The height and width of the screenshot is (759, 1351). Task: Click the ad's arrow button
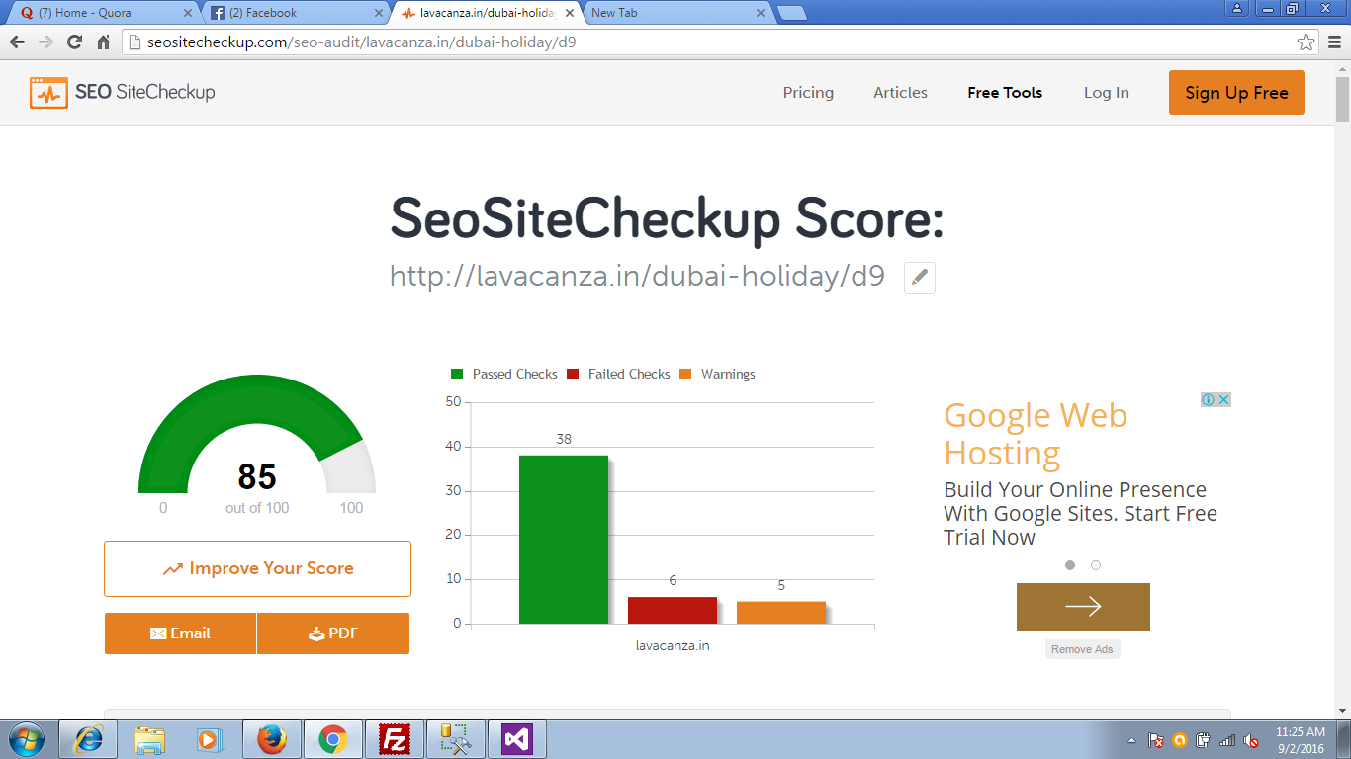(1083, 607)
